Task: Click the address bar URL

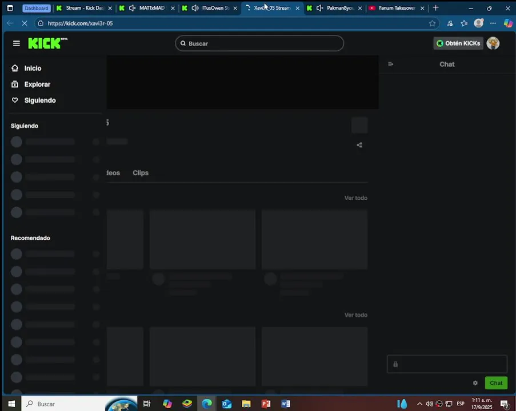Action: pos(81,23)
